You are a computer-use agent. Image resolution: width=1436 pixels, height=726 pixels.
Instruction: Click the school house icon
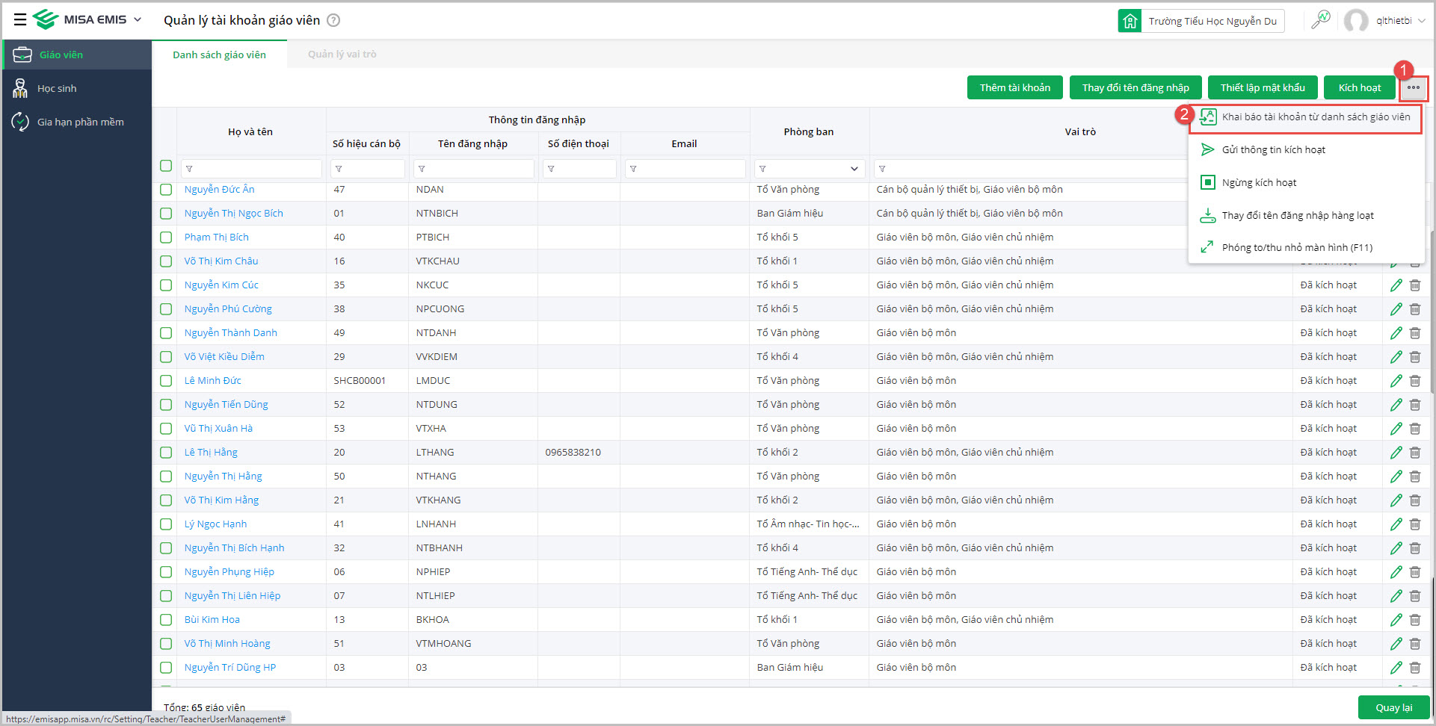coord(1130,21)
